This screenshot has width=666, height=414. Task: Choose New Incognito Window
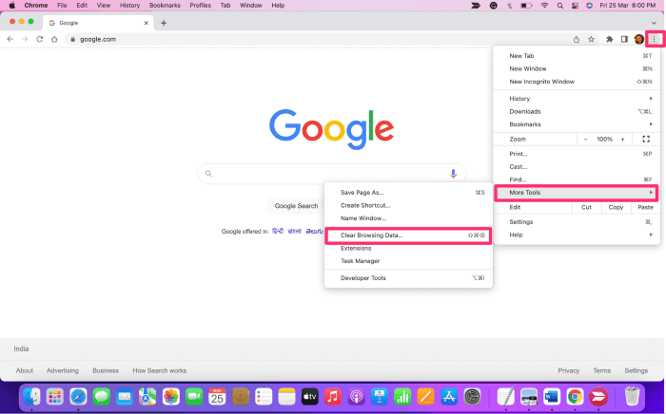point(577,82)
